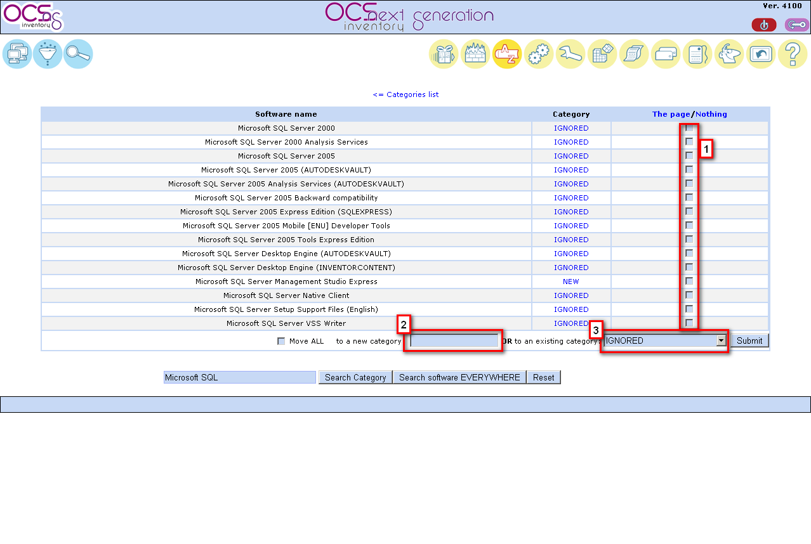
Task: Open the question mark help icon
Action: (x=793, y=55)
